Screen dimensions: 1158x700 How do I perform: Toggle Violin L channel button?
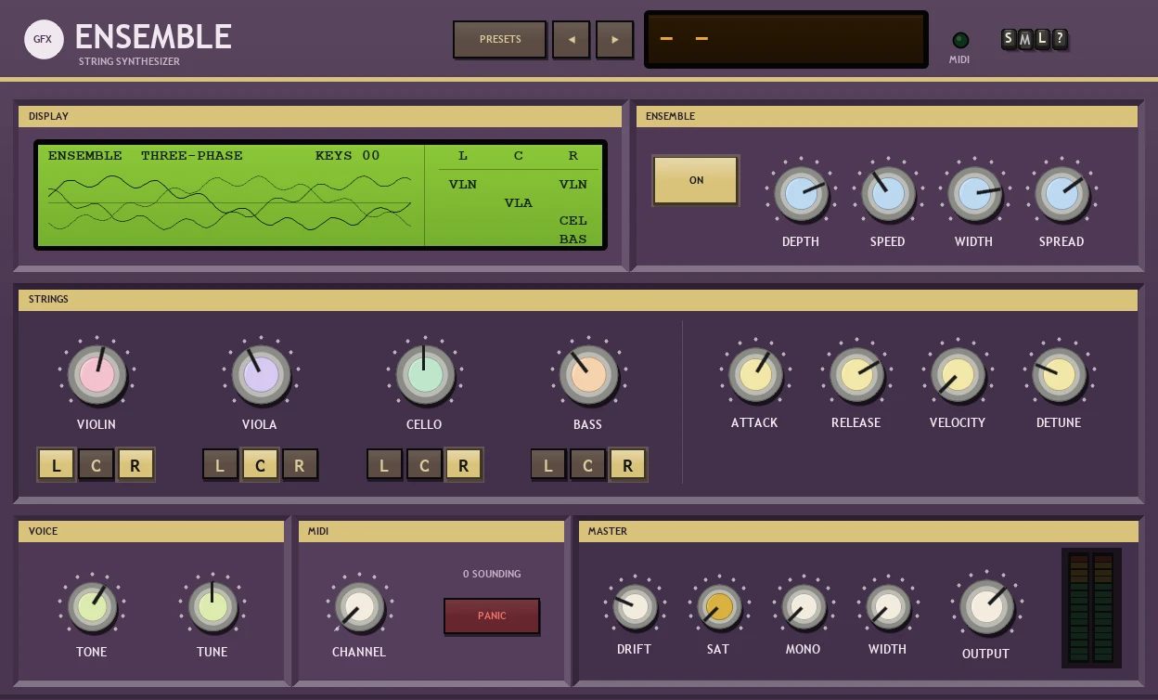(57, 465)
